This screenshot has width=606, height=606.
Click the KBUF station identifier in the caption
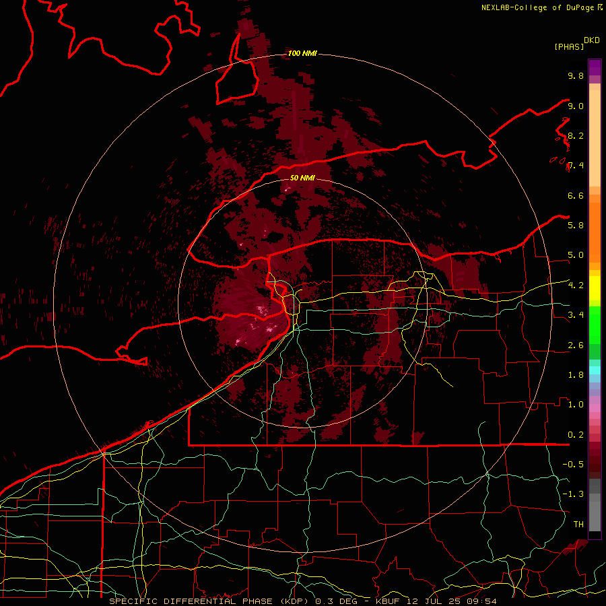[389, 601]
